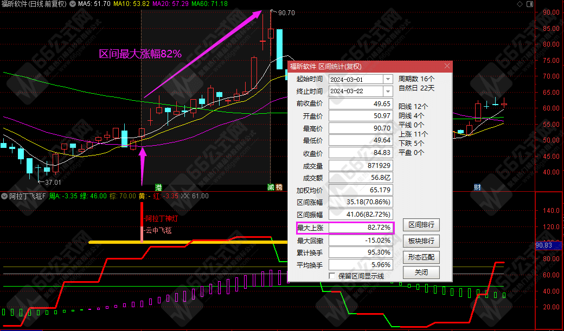The image size is (564, 331).
Task: Click the 红: -3.35 indicator value
Action: [166, 196]
